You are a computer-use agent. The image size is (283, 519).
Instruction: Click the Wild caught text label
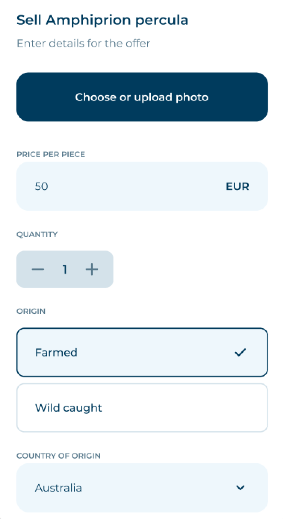[x=69, y=408]
